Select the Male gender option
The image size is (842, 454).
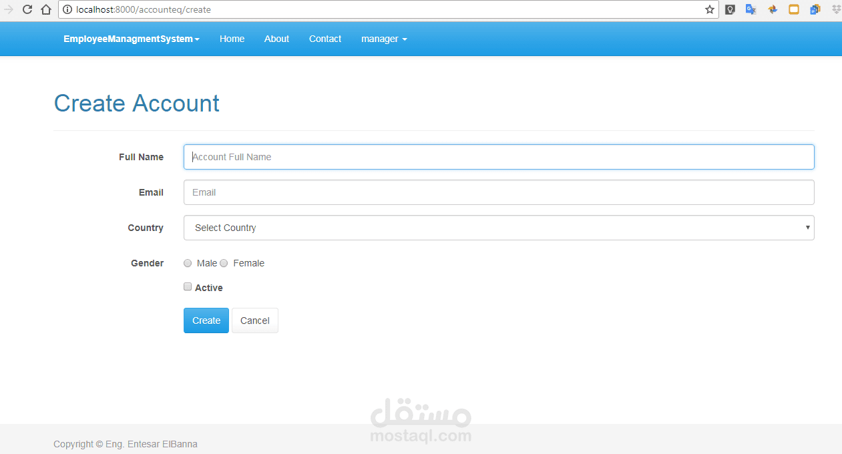coord(188,263)
